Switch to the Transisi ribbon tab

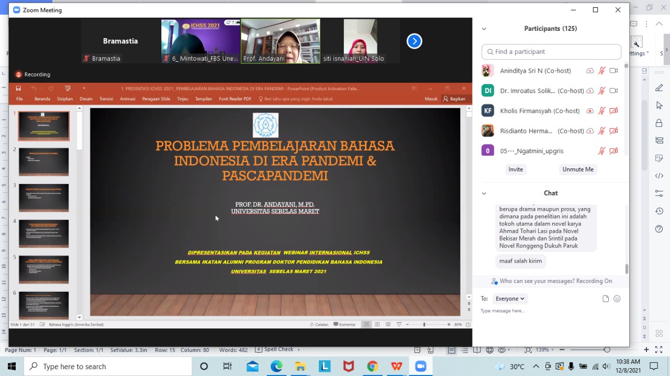106,99
